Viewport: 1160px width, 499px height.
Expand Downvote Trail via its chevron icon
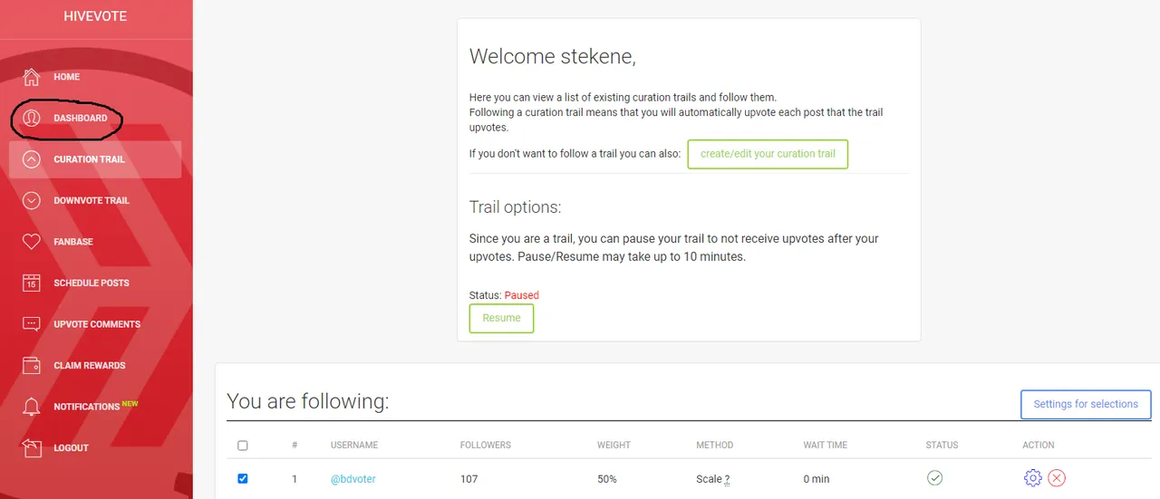[x=32, y=200]
